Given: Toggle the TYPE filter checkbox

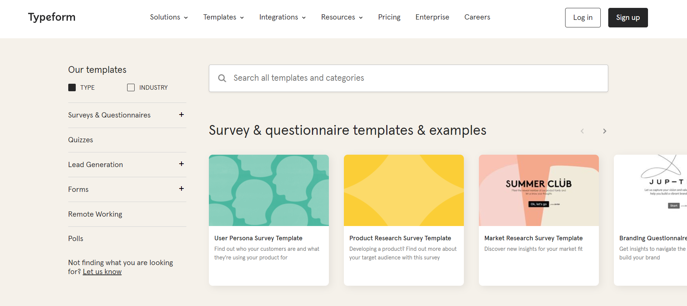Looking at the screenshot, I should (x=72, y=87).
